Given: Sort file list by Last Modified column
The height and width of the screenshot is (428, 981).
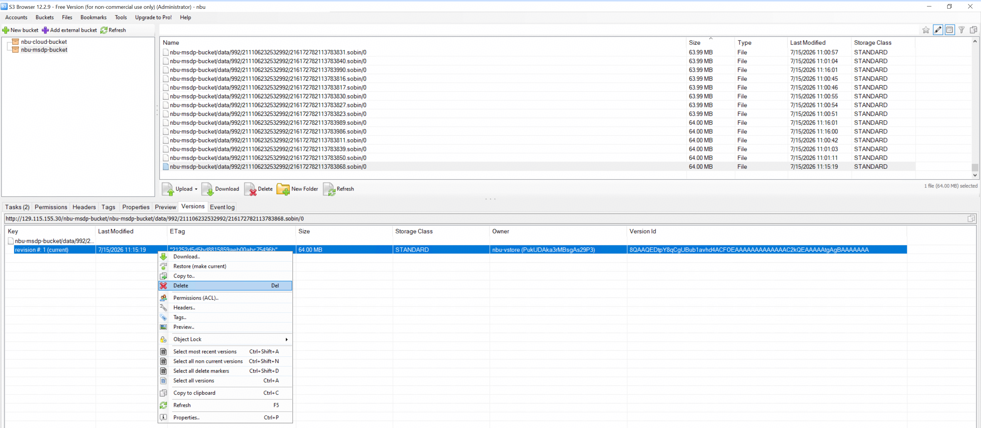Looking at the screenshot, I should click(819, 43).
